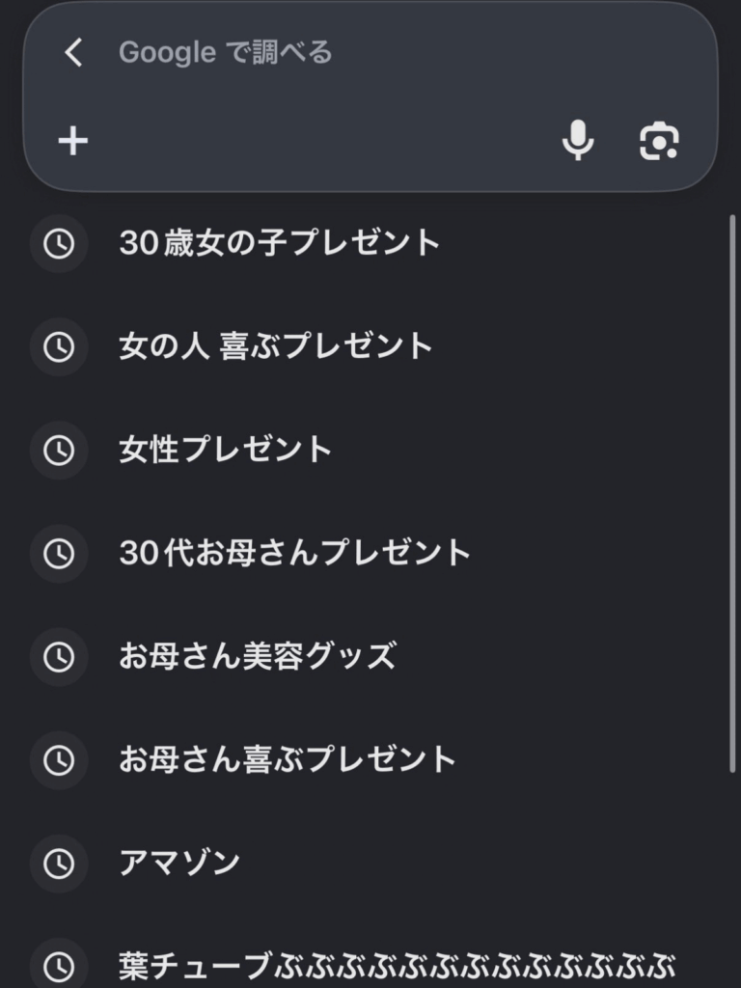Screen dimensions: 741x988
Task: Click the clock icon beside '30代お母さんプレゼント'
Action: pyautogui.click(x=59, y=554)
